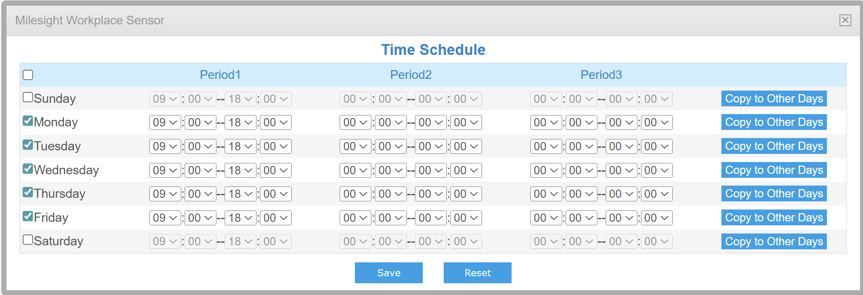Expand Friday Period2 end hour dropdown
Image resolution: width=863 pixels, height=295 pixels.
point(430,218)
